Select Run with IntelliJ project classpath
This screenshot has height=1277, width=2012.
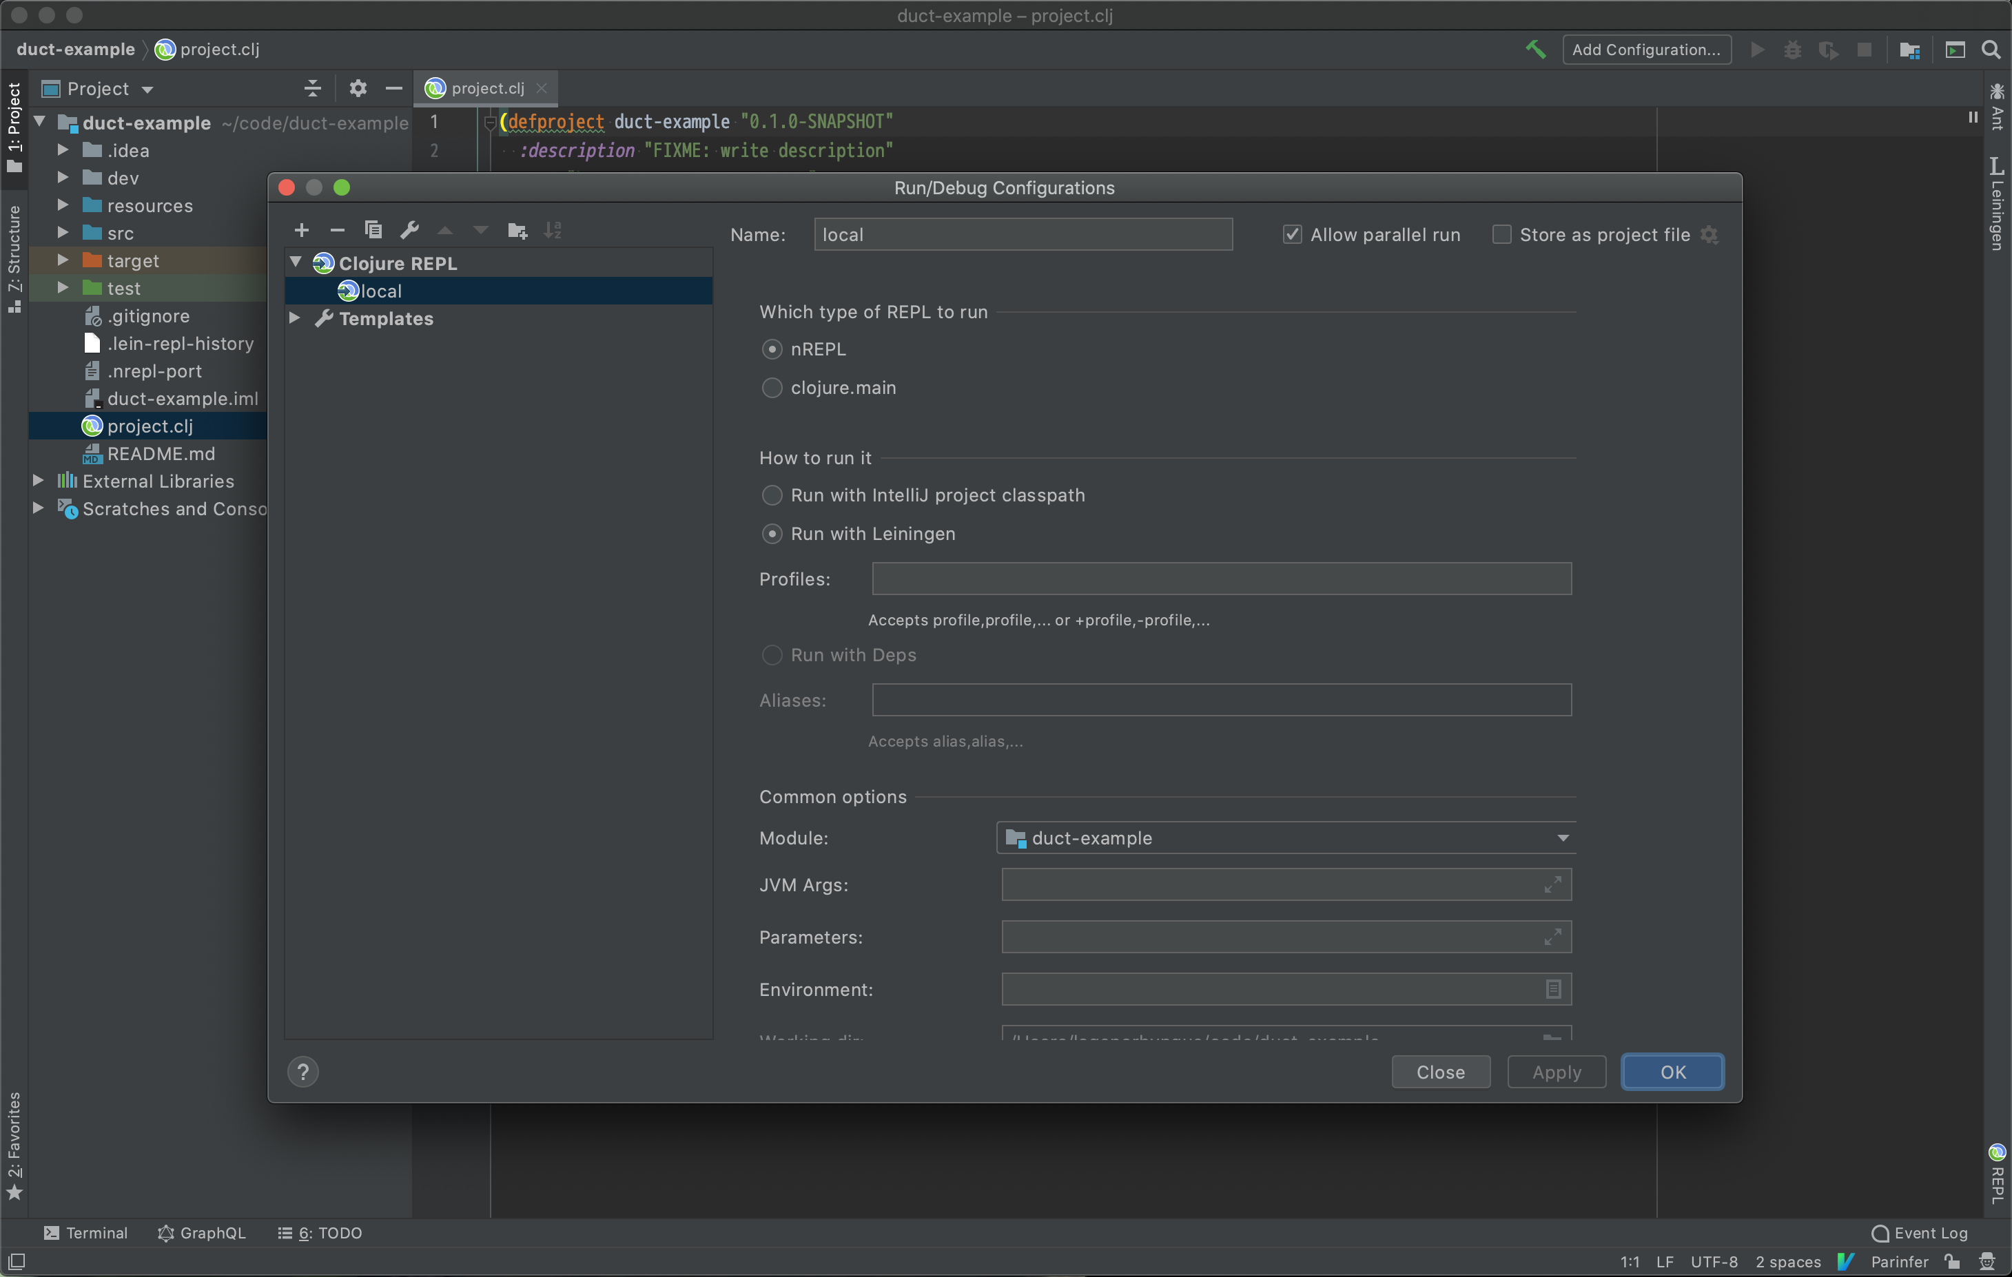pos(771,495)
